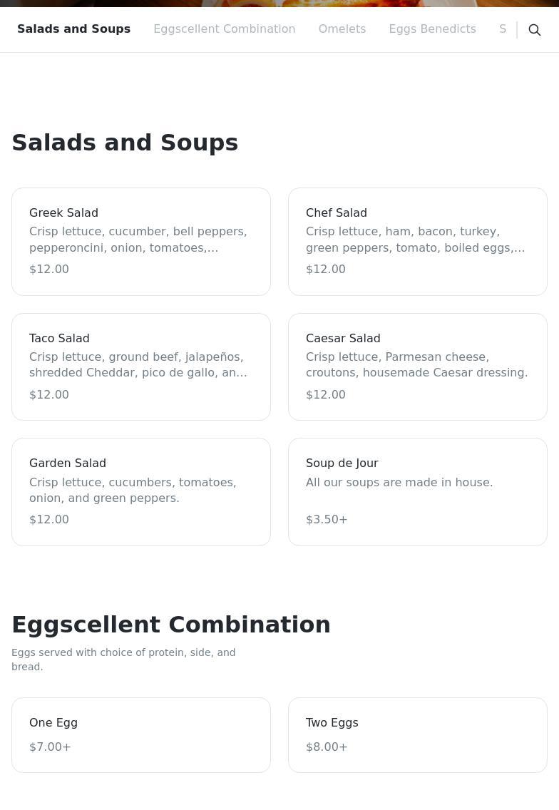Select the Caesar Salad card

417,366
